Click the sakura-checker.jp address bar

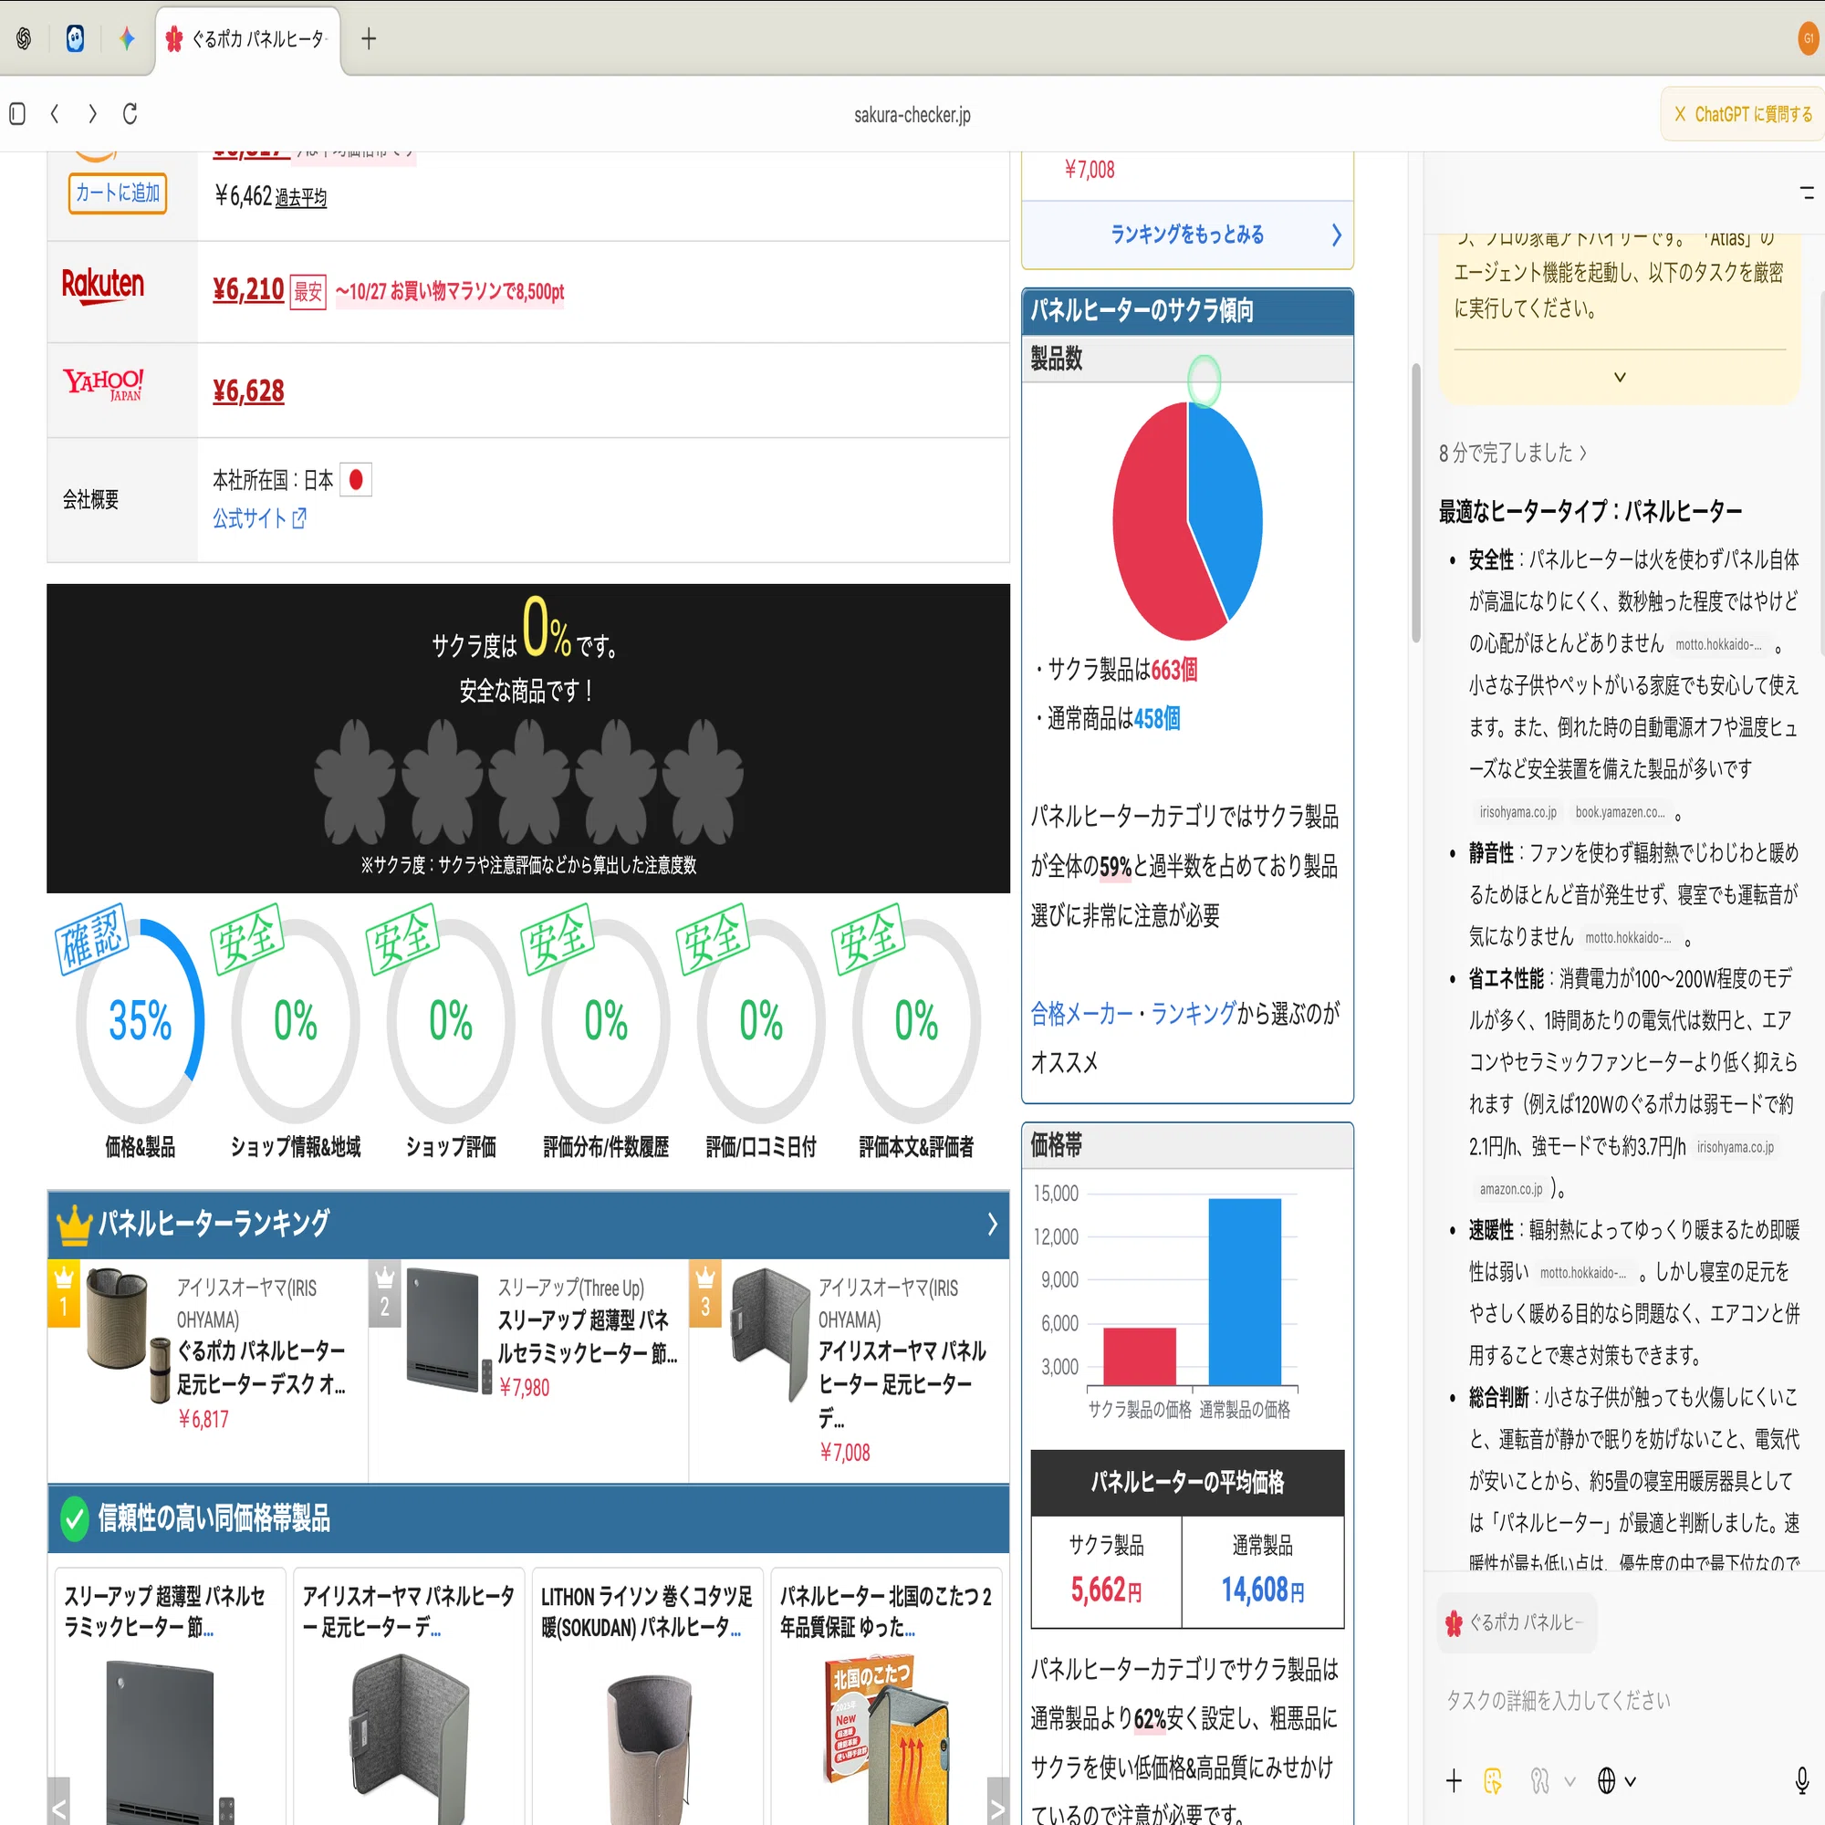coord(912,114)
